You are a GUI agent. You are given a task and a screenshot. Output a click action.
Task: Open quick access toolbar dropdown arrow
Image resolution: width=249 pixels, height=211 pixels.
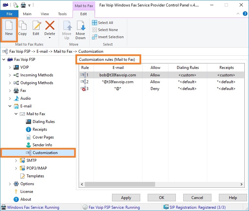29,6
